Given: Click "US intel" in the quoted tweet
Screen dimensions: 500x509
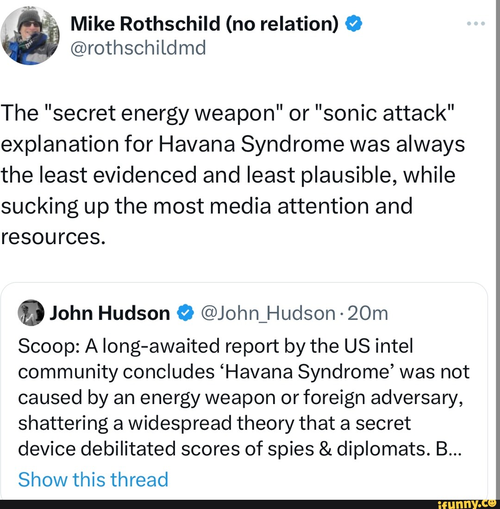Looking at the screenshot, I should click(x=384, y=346).
